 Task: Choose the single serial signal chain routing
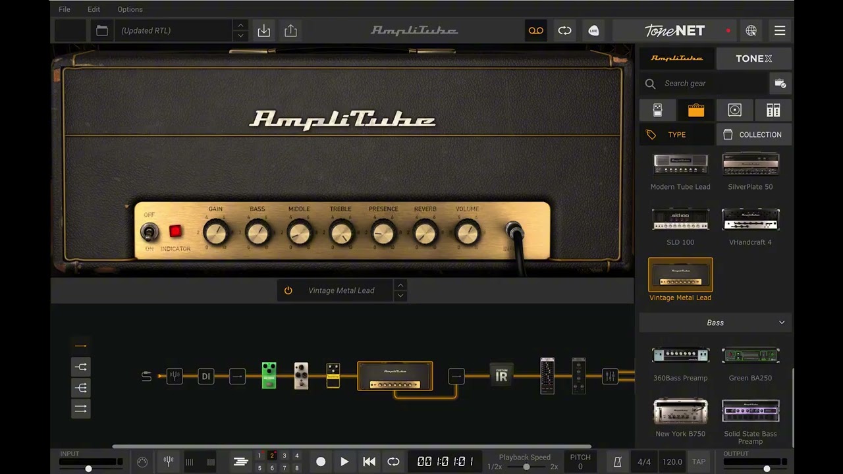coord(80,346)
